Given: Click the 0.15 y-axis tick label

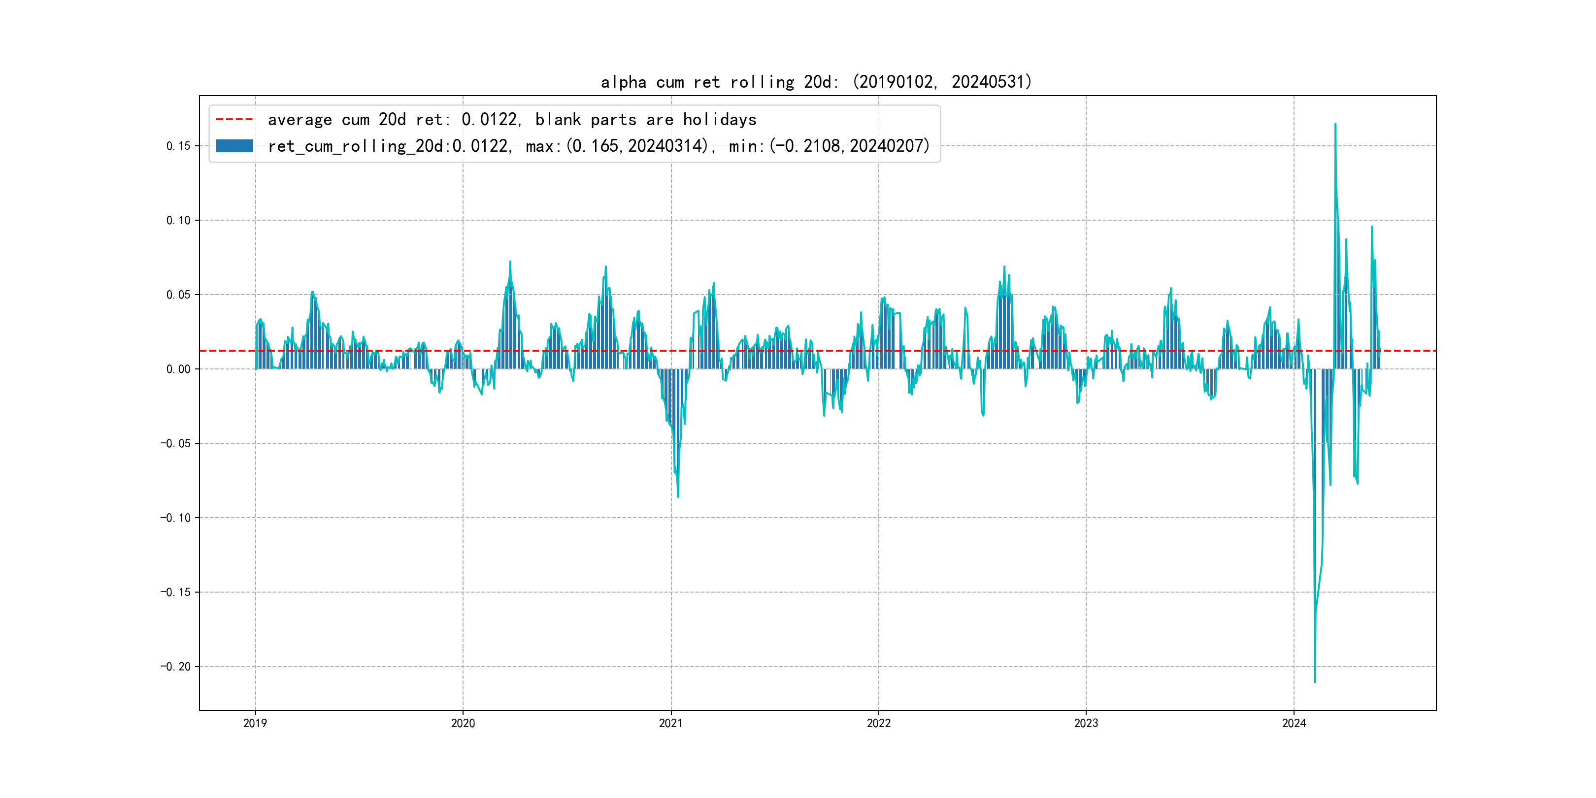Looking at the screenshot, I should pos(178,146).
